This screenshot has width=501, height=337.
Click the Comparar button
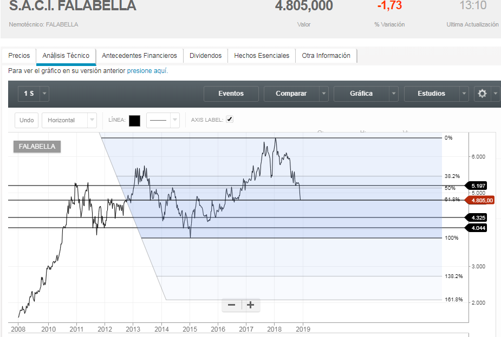click(291, 94)
